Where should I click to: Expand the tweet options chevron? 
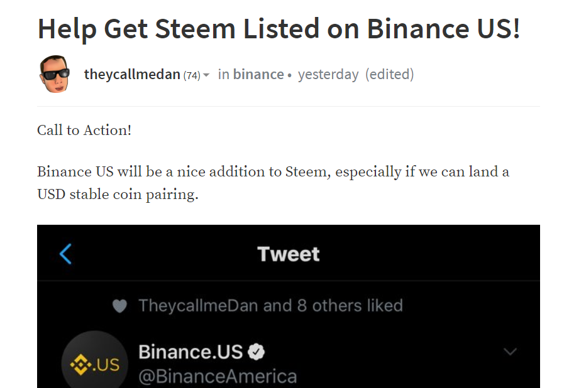coord(511,352)
